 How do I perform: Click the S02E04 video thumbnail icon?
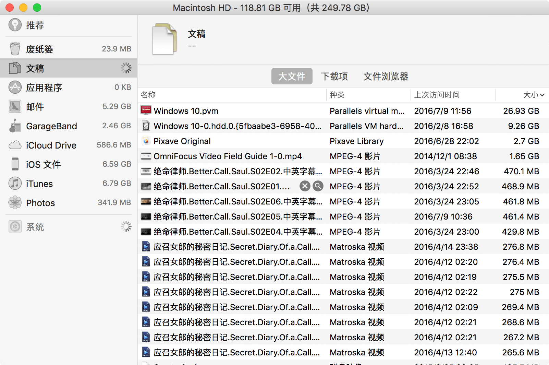146,232
